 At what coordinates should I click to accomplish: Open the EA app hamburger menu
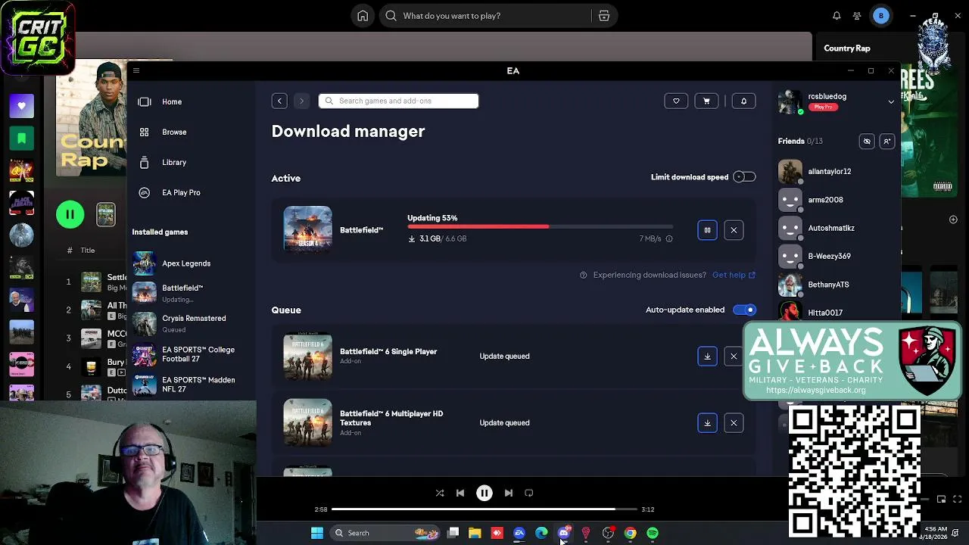[x=136, y=70]
